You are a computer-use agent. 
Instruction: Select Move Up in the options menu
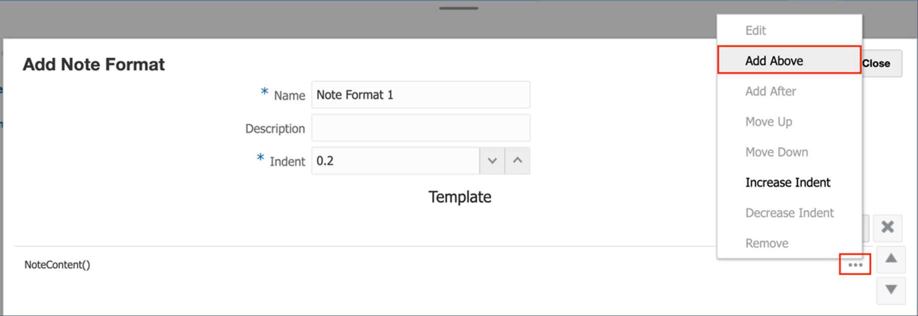pos(769,121)
